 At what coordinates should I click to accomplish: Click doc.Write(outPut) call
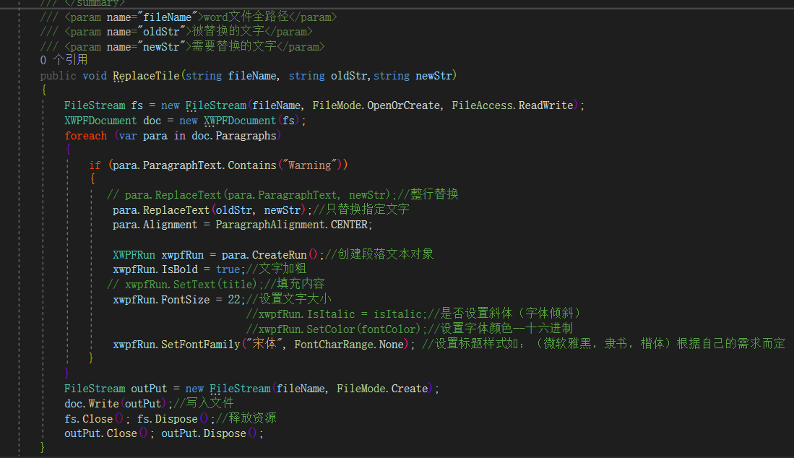(x=115, y=404)
